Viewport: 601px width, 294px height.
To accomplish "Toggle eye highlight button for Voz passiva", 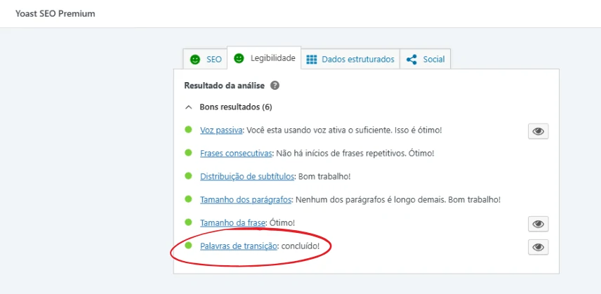I will pyautogui.click(x=538, y=131).
